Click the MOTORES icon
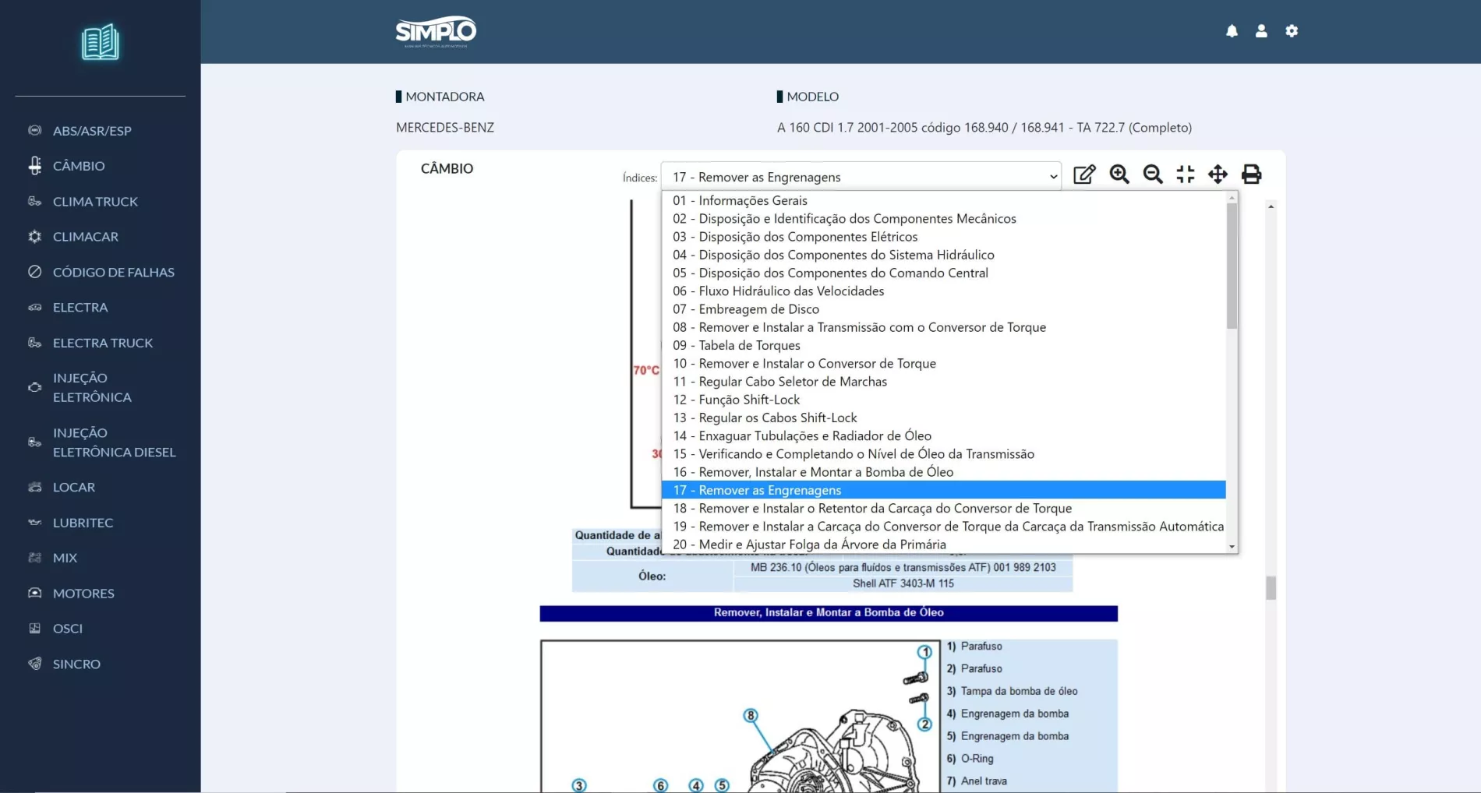This screenshot has width=1481, height=793. tap(35, 593)
